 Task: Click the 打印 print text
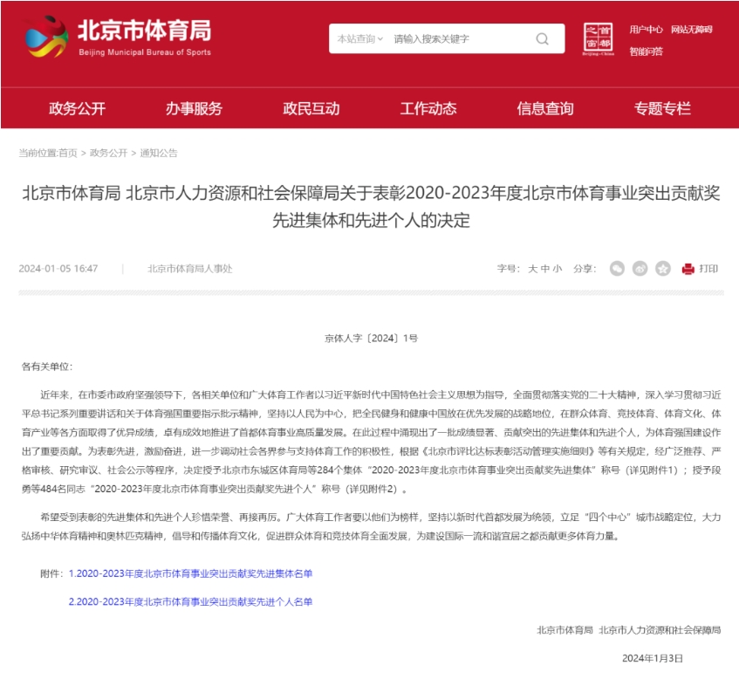click(x=708, y=269)
